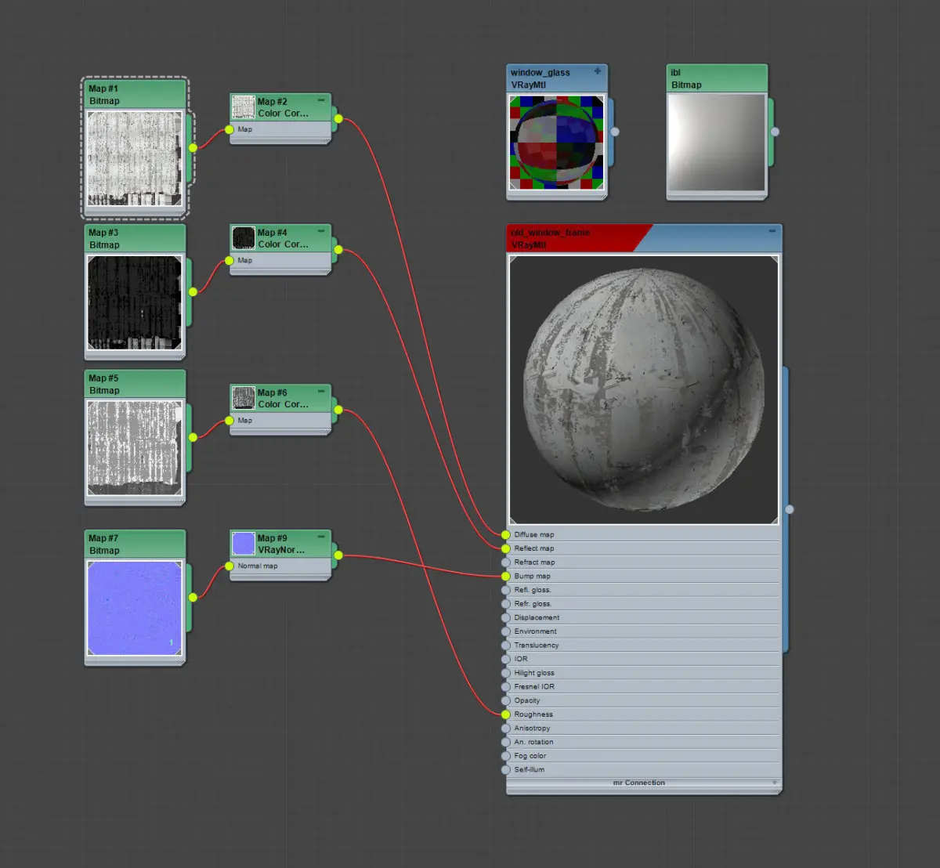
Task: Click output socket of Map #7 Bitmap node
Action: 193,597
